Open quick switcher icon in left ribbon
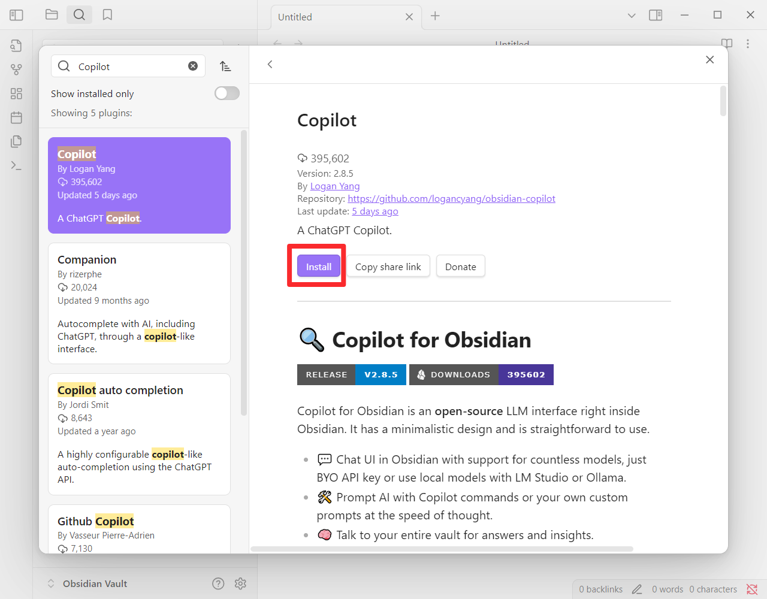767x599 pixels. [16, 46]
